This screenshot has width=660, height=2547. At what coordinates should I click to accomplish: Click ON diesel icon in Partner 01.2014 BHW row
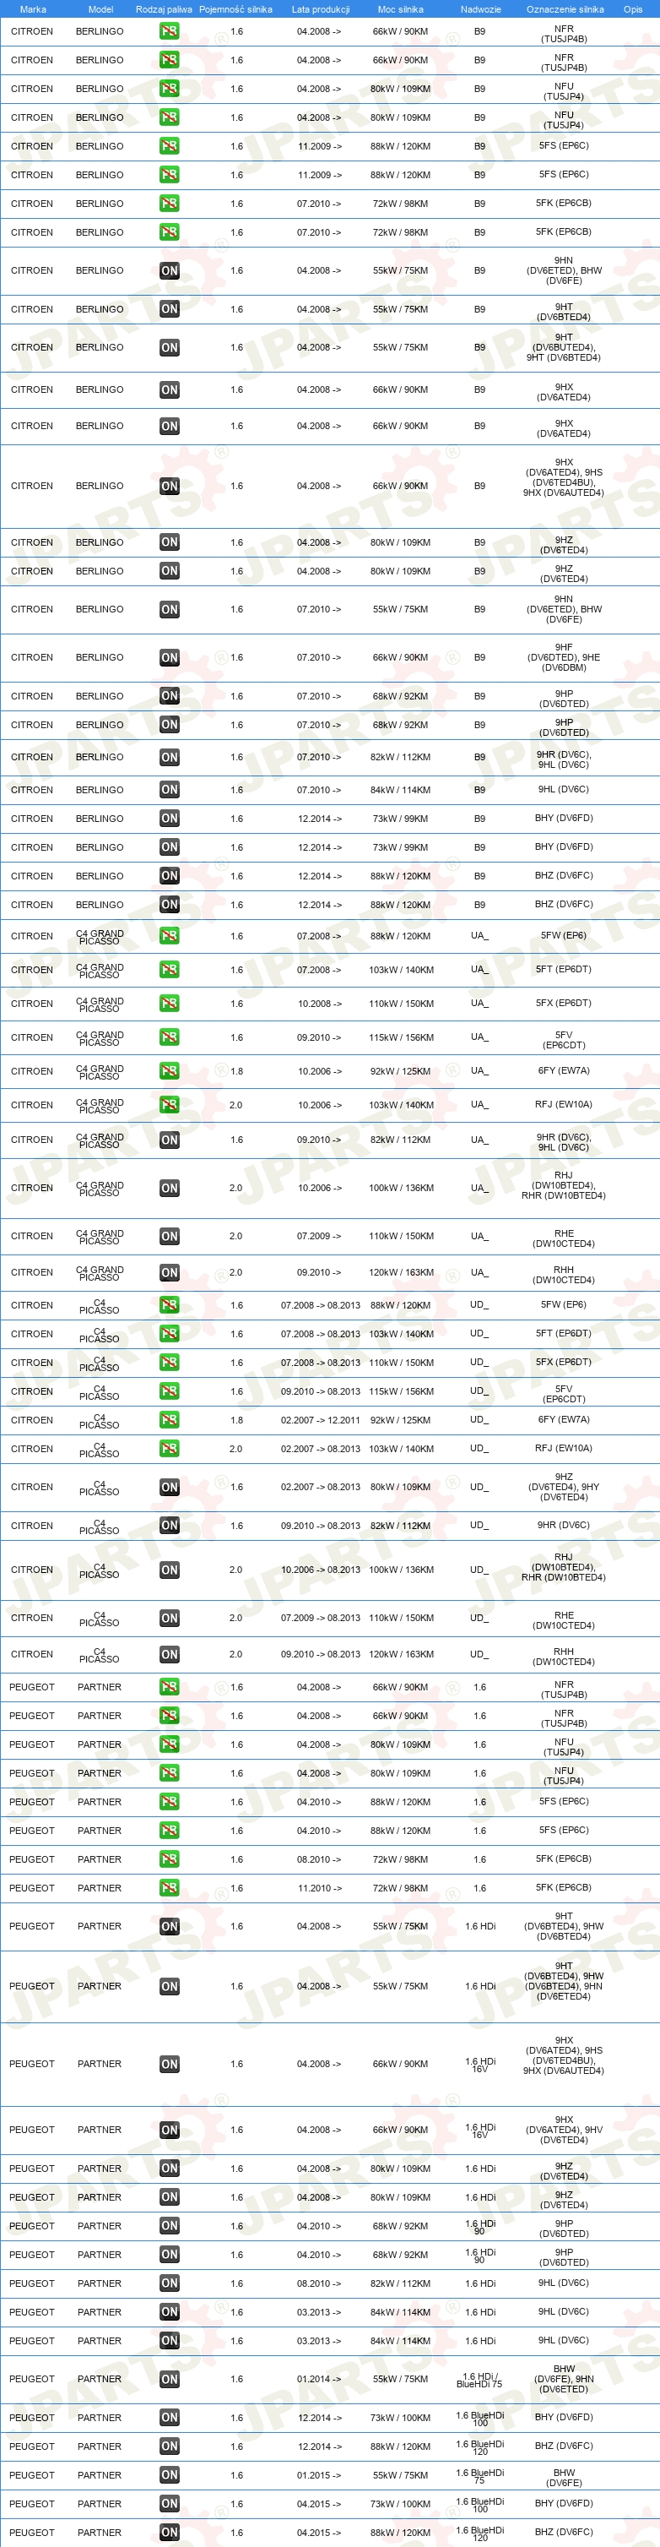coord(169,2379)
